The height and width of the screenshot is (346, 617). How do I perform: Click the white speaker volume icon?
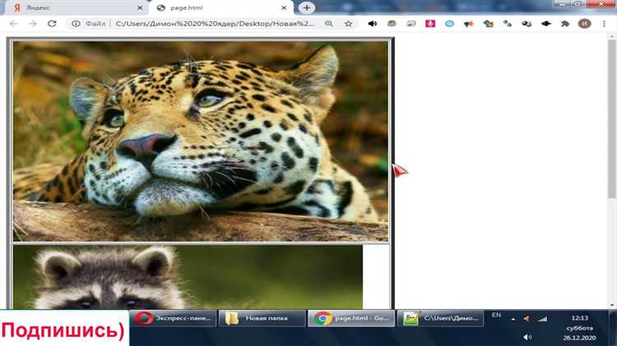pyautogui.click(x=527, y=337)
